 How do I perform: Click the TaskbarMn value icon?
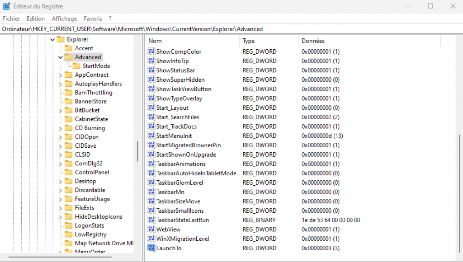tap(151, 192)
